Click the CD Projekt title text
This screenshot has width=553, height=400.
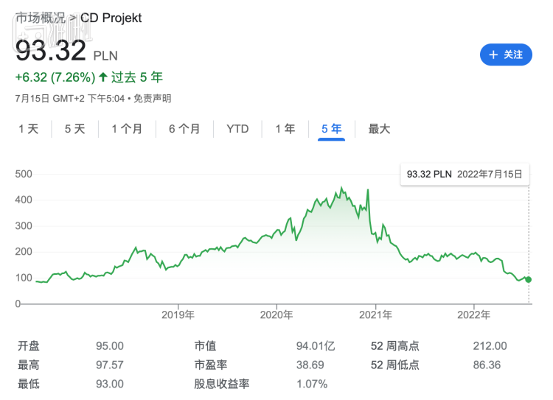111,18
